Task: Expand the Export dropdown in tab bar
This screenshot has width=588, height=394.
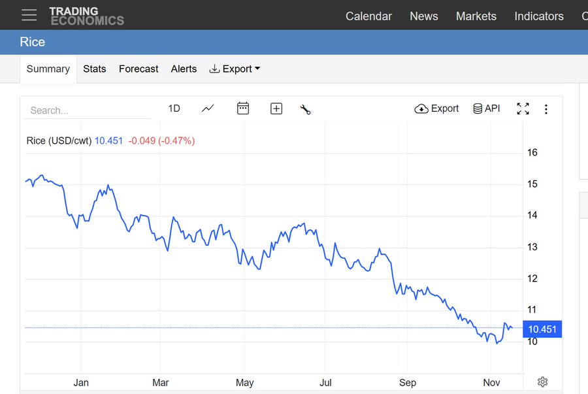Action: pyautogui.click(x=235, y=69)
